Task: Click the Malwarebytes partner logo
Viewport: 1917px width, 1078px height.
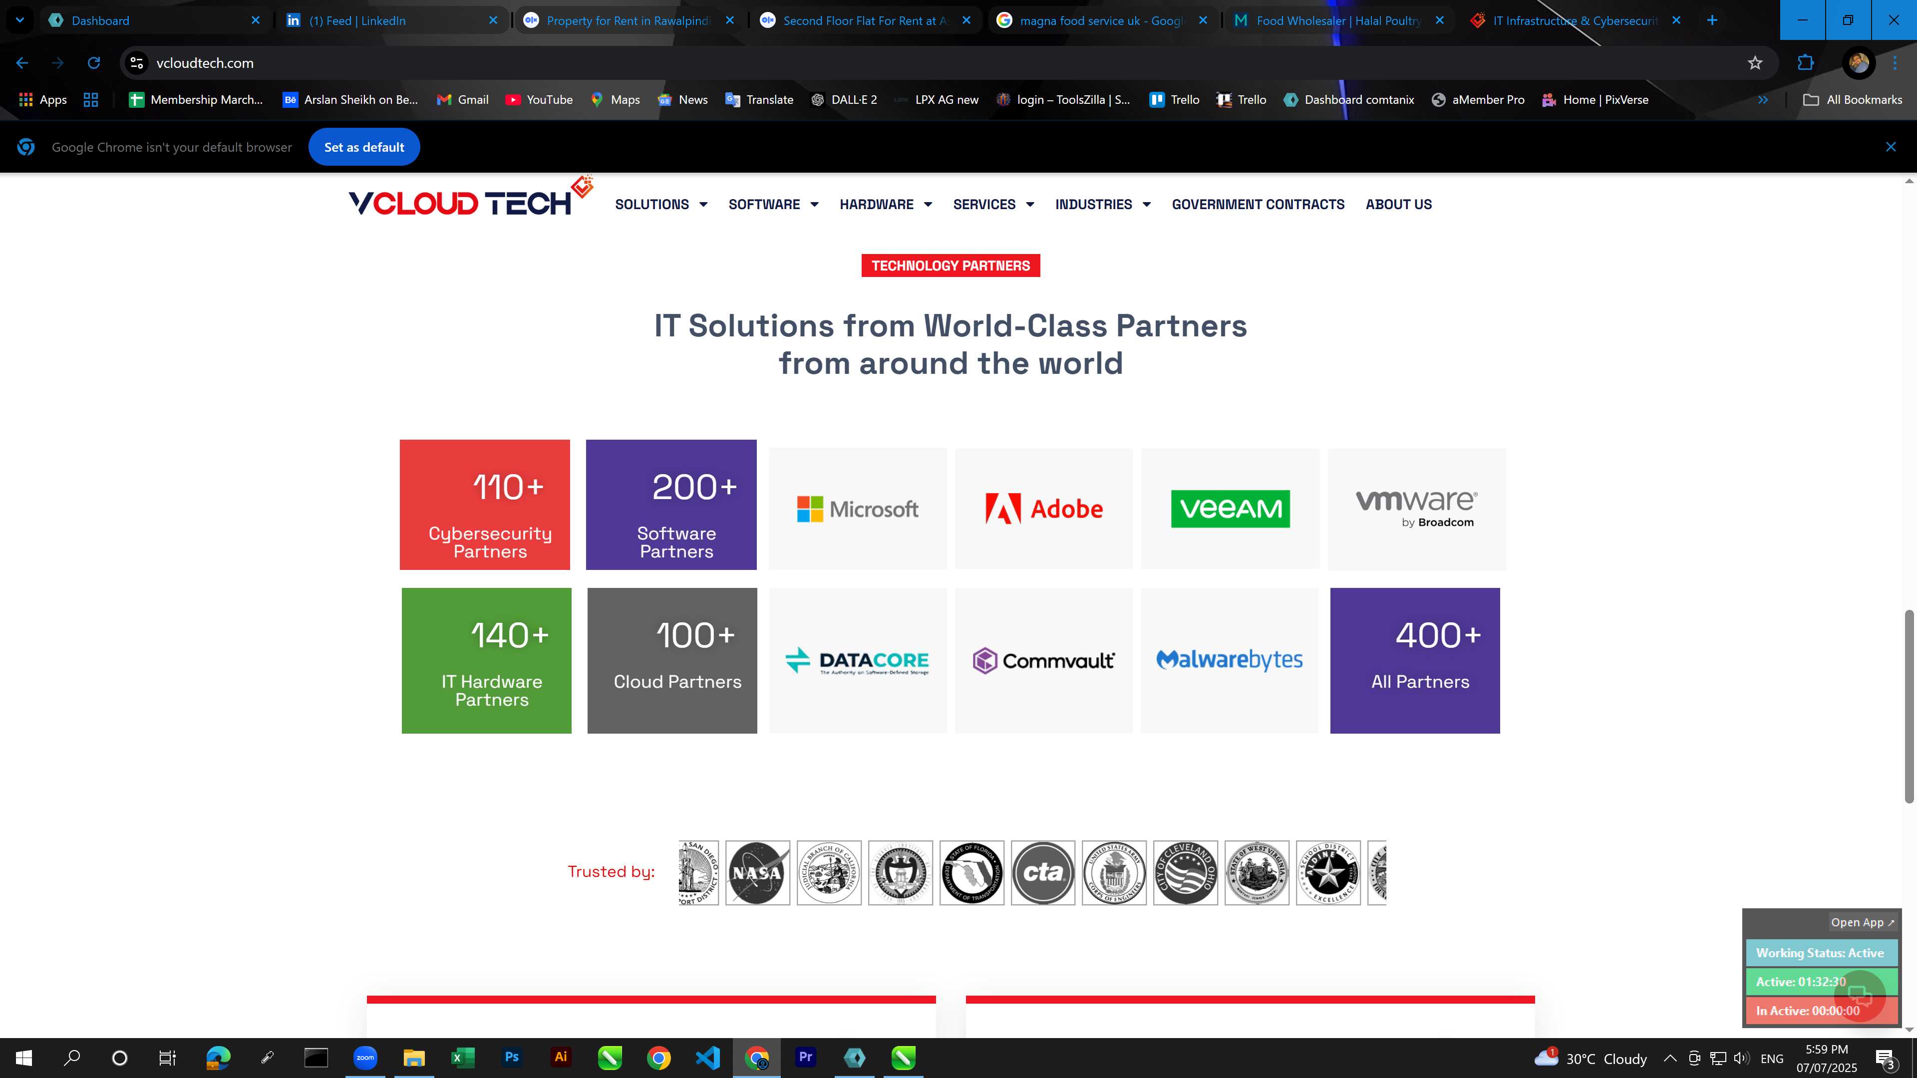Action: point(1230,661)
